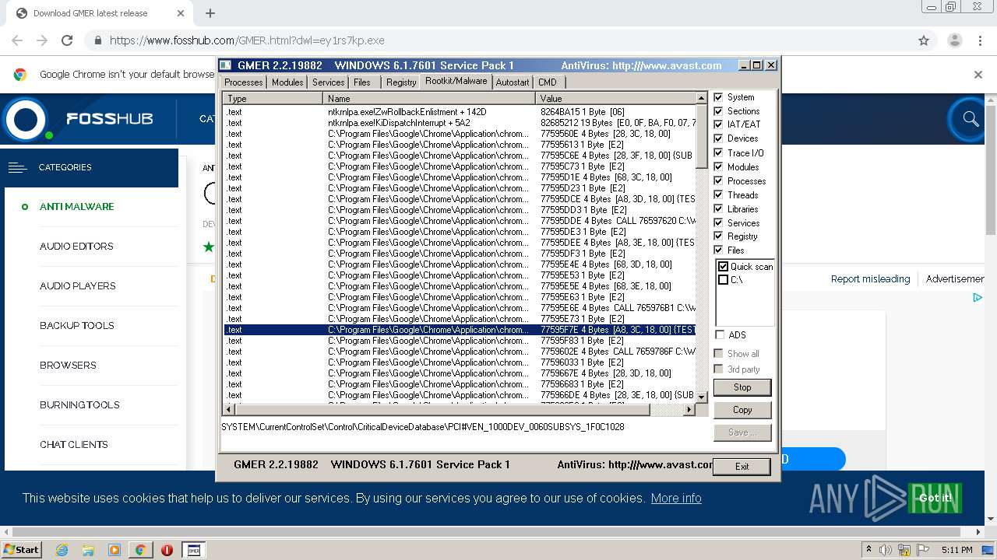Click the Chrome forward arrow
This screenshot has height=560, width=997.
pos(42,40)
